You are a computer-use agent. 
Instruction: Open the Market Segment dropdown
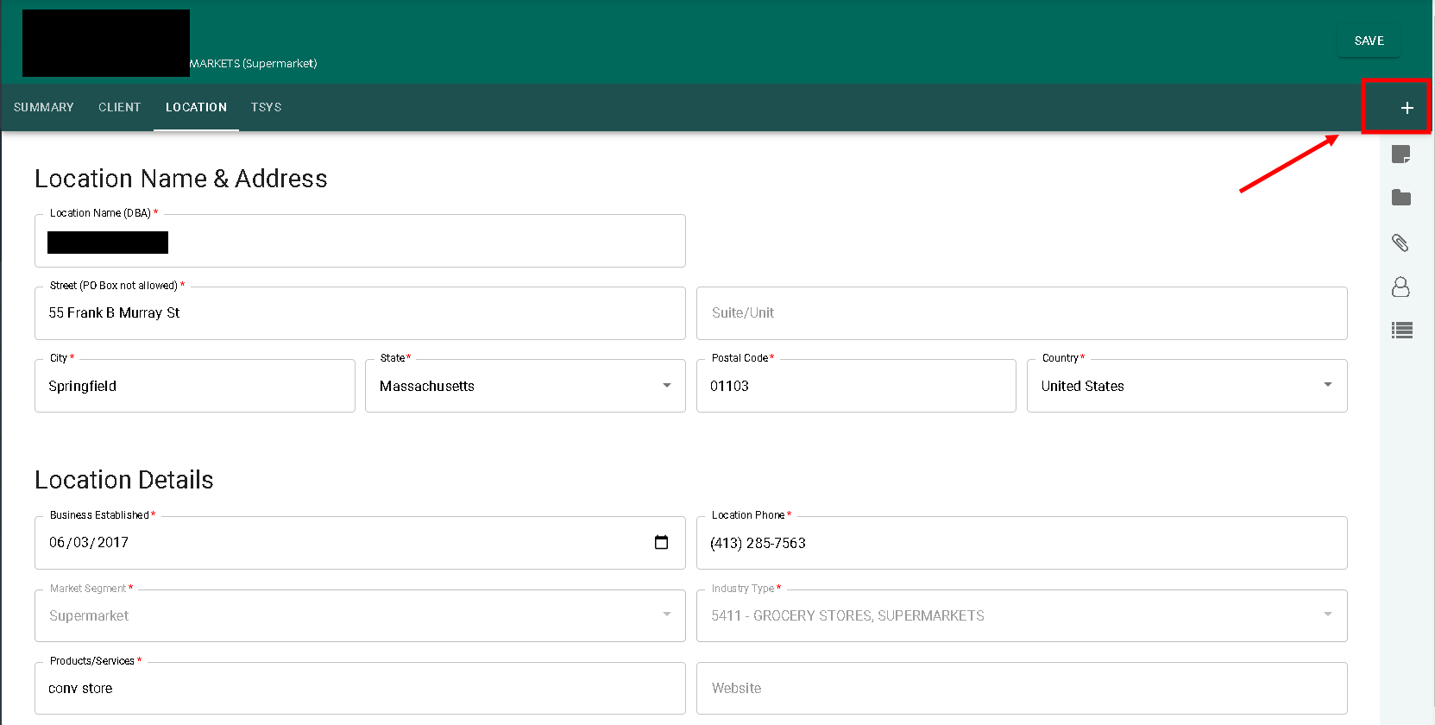tap(360, 615)
